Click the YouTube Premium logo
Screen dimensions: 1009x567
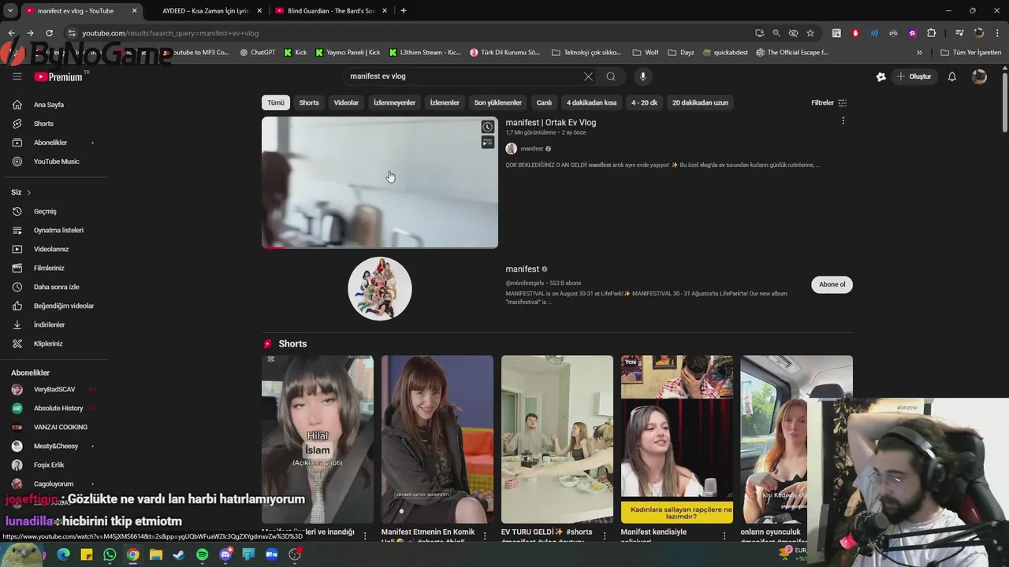[59, 76]
